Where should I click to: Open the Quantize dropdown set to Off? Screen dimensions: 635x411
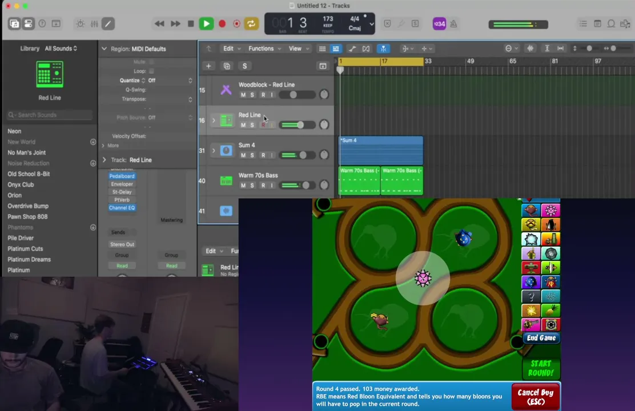coord(170,80)
